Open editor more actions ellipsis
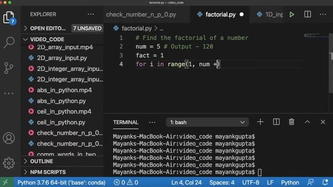333x187 pixels. pyautogui.click(x=323, y=15)
